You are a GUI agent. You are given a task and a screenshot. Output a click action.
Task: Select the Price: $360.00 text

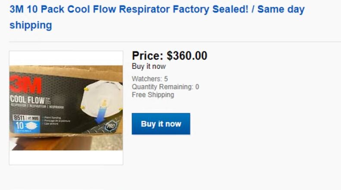point(169,56)
